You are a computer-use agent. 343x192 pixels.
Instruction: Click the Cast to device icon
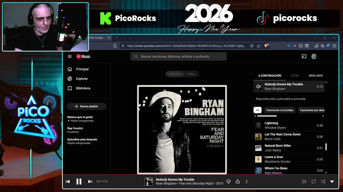[304, 57]
